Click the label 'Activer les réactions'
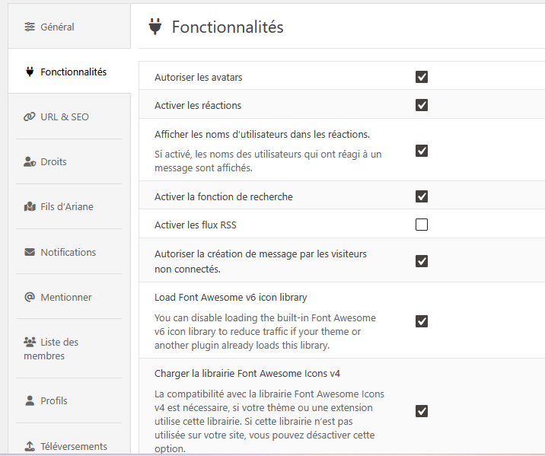Viewport: 545px width, 456px height. [x=198, y=105]
